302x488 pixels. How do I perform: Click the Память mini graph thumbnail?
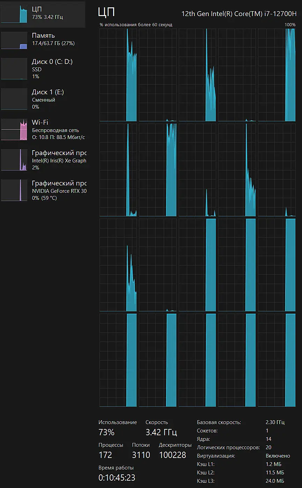click(x=14, y=40)
